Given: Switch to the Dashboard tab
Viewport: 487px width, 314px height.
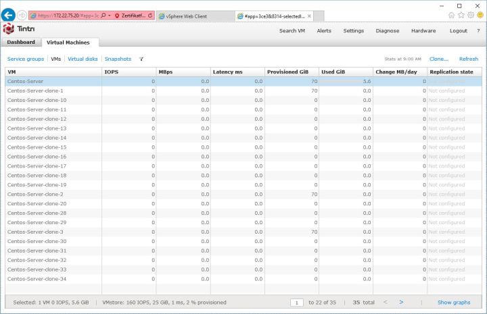Looking at the screenshot, I should (x=21, y=43).
